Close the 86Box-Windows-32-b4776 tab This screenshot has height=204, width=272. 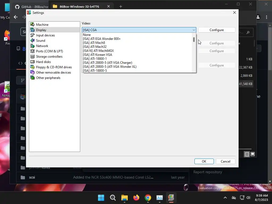coord(108,6)
